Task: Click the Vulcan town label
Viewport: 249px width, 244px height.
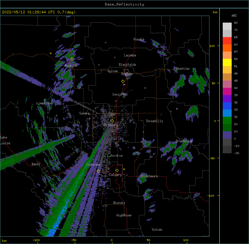Action: pyautogui.click(x=157, y=230)
